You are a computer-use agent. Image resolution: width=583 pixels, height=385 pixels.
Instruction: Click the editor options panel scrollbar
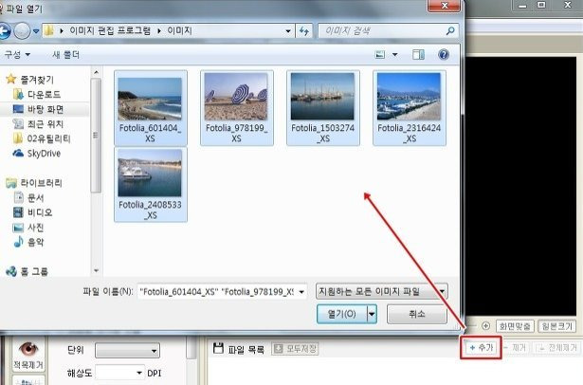[x=191, y=348]
